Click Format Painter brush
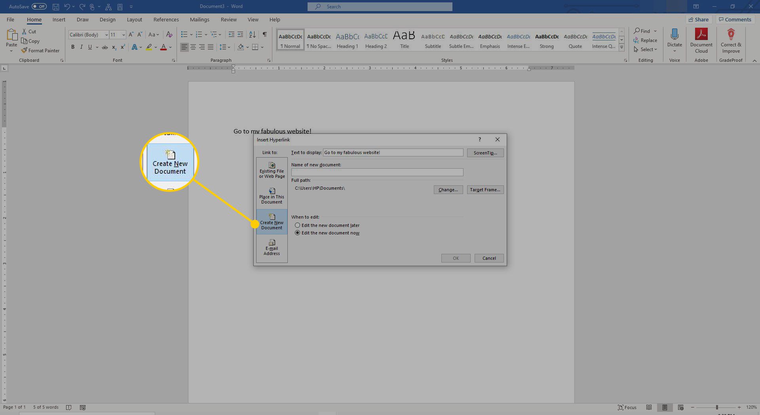The width and height of the screenshot is (760, 415). tap(40, 51)
